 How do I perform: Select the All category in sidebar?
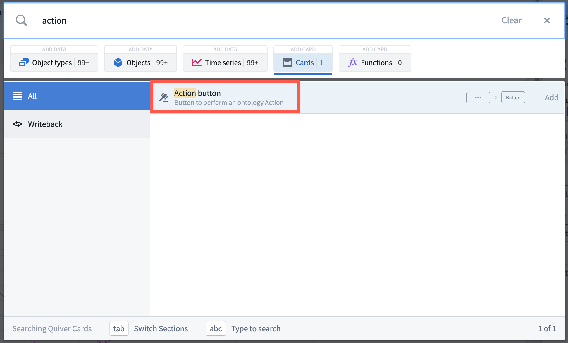point(77,96)
